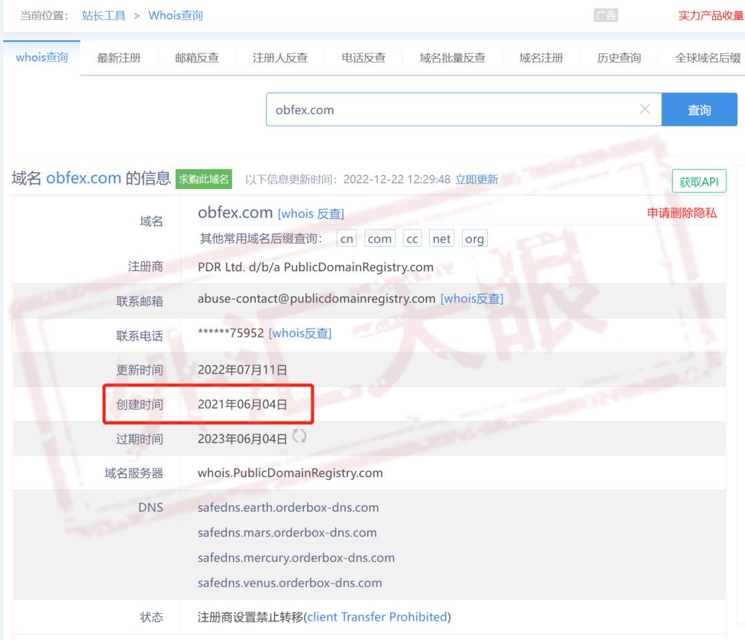Choose the cn suffix option
Viewport: 745px width, 640px height.
tap(347, 239)
